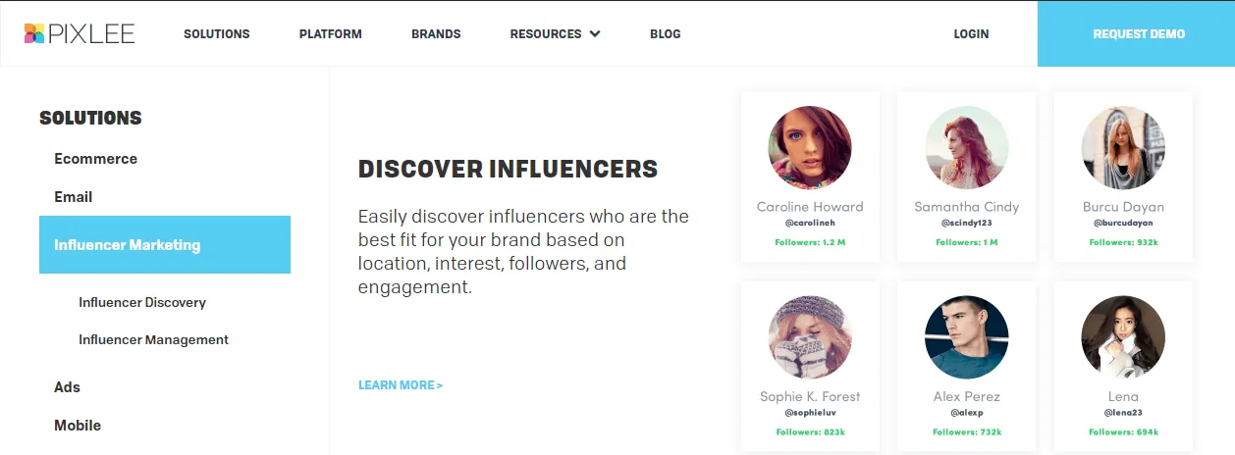The height and width of the screenshot is (455, 1235).
Task: Open the Solutions menu item
Action: point(217,34)
